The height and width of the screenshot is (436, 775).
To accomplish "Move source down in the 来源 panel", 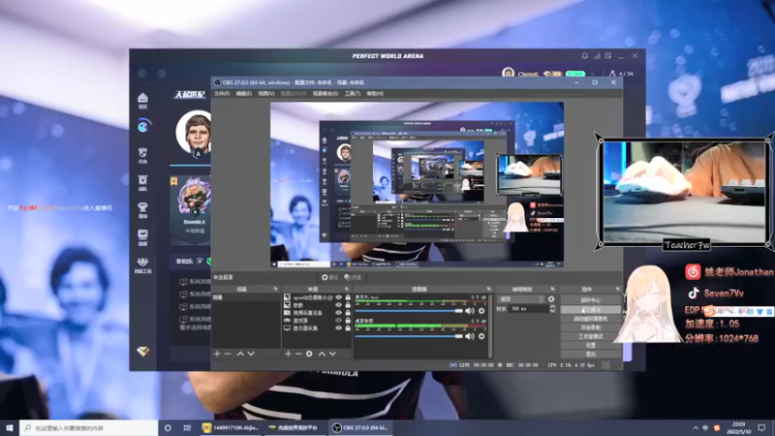I will tap(332, 354).
